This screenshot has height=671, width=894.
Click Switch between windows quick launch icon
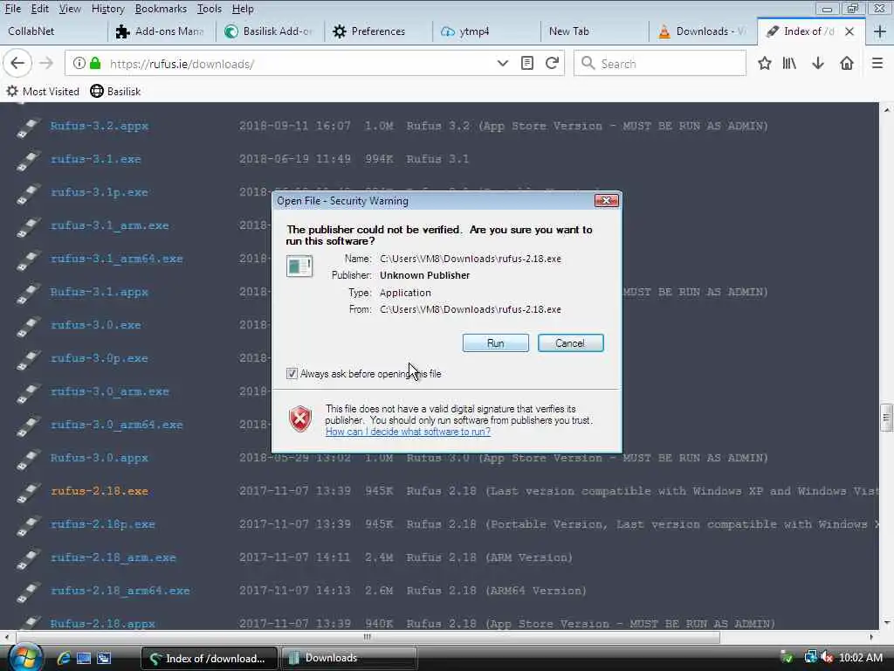(104, 658)
